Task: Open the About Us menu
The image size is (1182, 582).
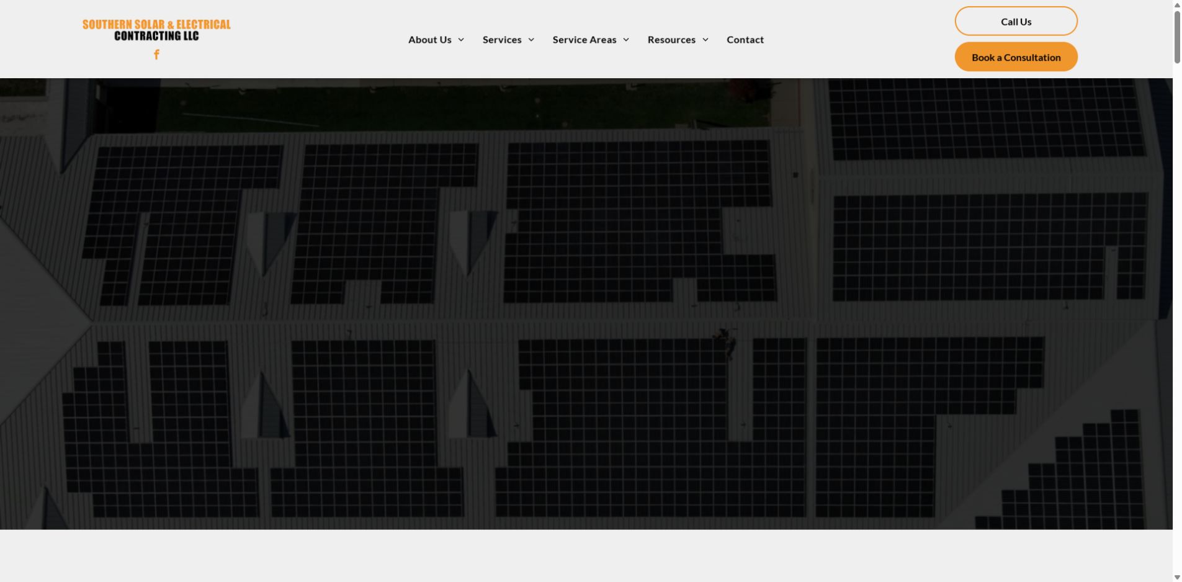Action: tap(429, 40)
